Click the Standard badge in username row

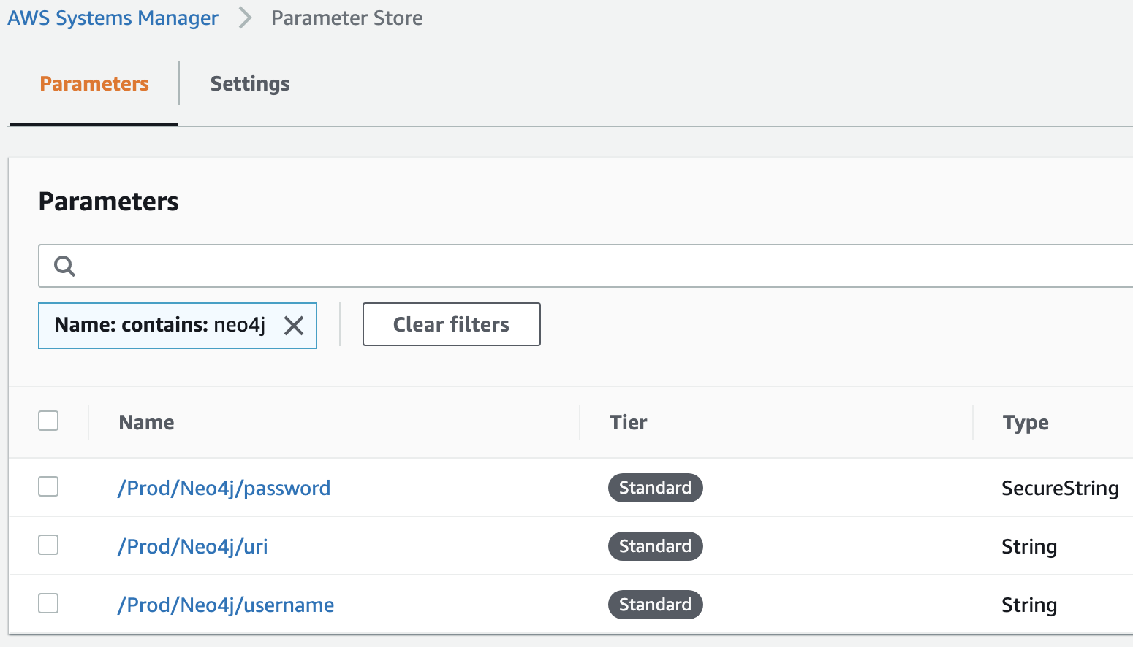[656, 605]
